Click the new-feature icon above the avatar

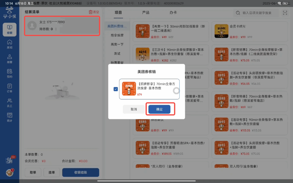[x=10, y=160]
